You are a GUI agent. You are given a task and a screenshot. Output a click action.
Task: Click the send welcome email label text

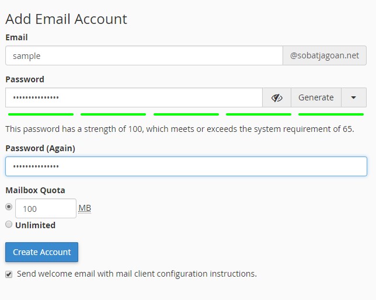137,274
